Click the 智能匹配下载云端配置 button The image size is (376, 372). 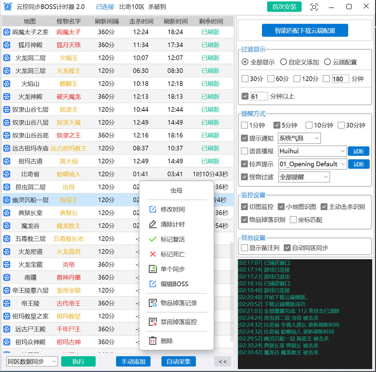pos(305,30)
